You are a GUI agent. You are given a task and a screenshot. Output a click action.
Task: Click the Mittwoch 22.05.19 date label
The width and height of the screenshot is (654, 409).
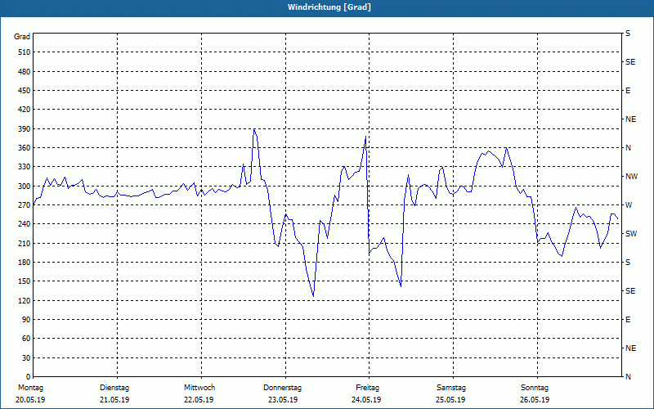[199, 393]
